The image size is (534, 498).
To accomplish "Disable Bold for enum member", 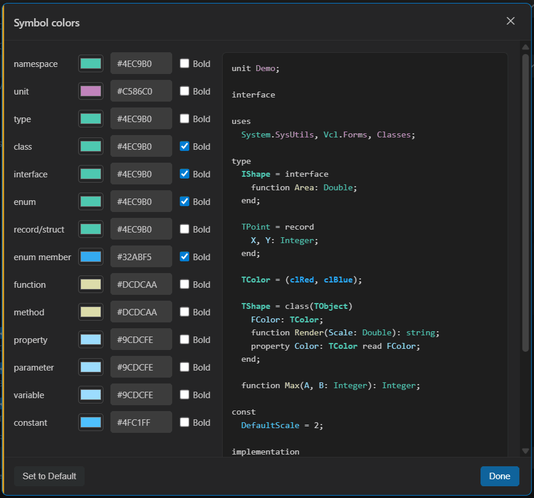I will pyautogui.click(x=184, y=256).
